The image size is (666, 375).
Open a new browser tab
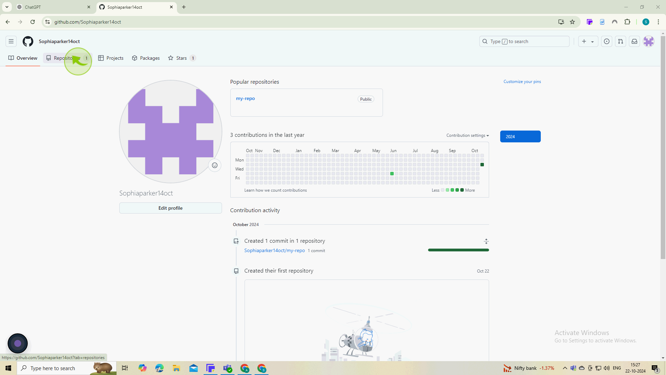184,7
